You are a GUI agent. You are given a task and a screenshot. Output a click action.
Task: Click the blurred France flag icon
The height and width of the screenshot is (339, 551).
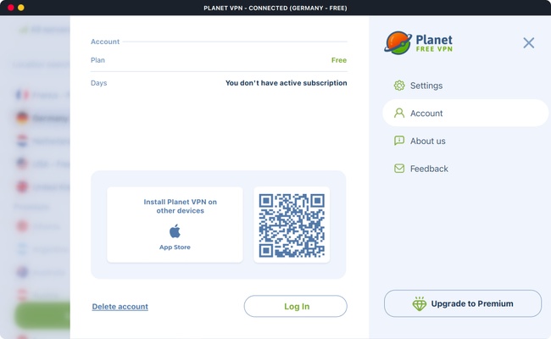coord(22,95)
